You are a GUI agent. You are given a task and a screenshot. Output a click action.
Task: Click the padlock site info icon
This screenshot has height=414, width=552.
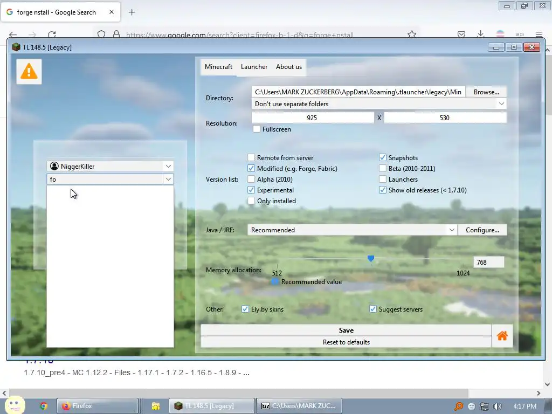[x=116, y=34]
